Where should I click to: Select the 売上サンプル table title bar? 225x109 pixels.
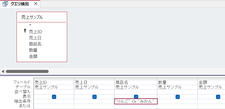pyautogui.click(x=42, y=17)
